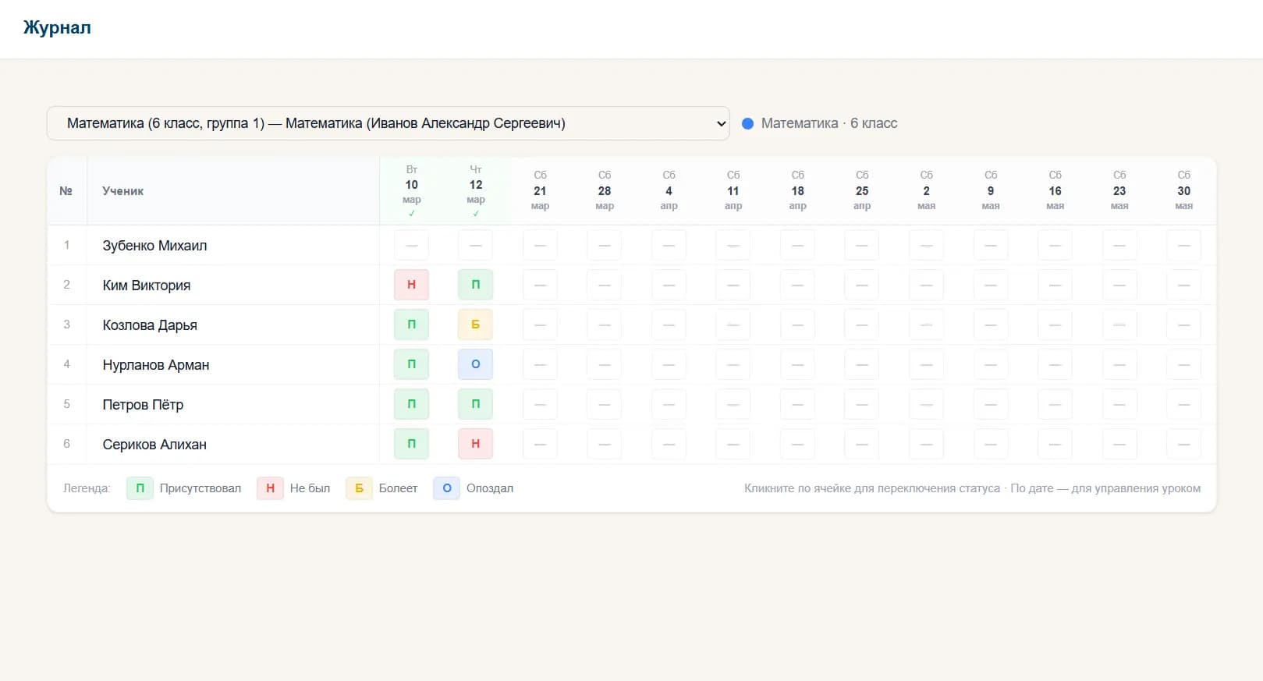Image resolution: width=1263 pixels, height=681 pixels.
Task: Open lesson management for Вт 10 мар
Action: tap(411, 190)
